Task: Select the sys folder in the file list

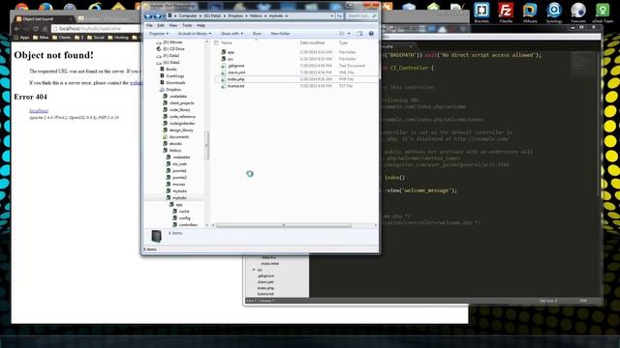Action: [231, 59]
